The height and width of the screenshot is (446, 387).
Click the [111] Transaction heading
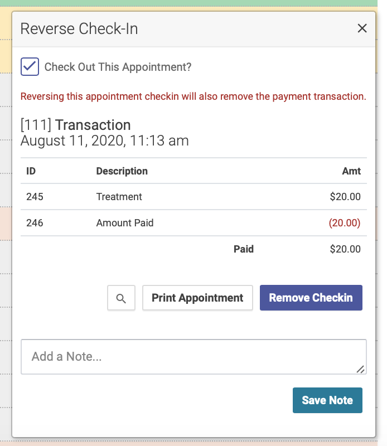point(75,125)
